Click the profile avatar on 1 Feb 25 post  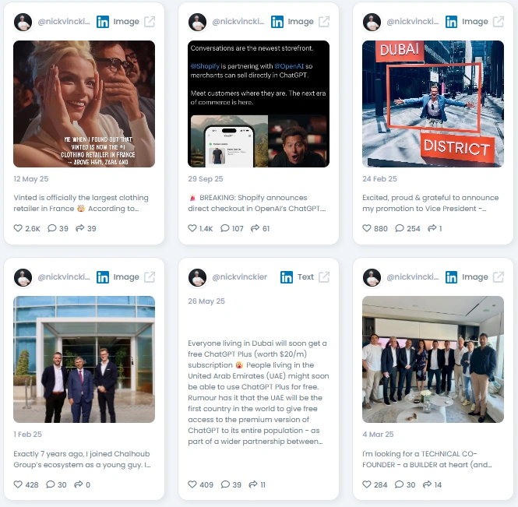[x=23, y=277]
